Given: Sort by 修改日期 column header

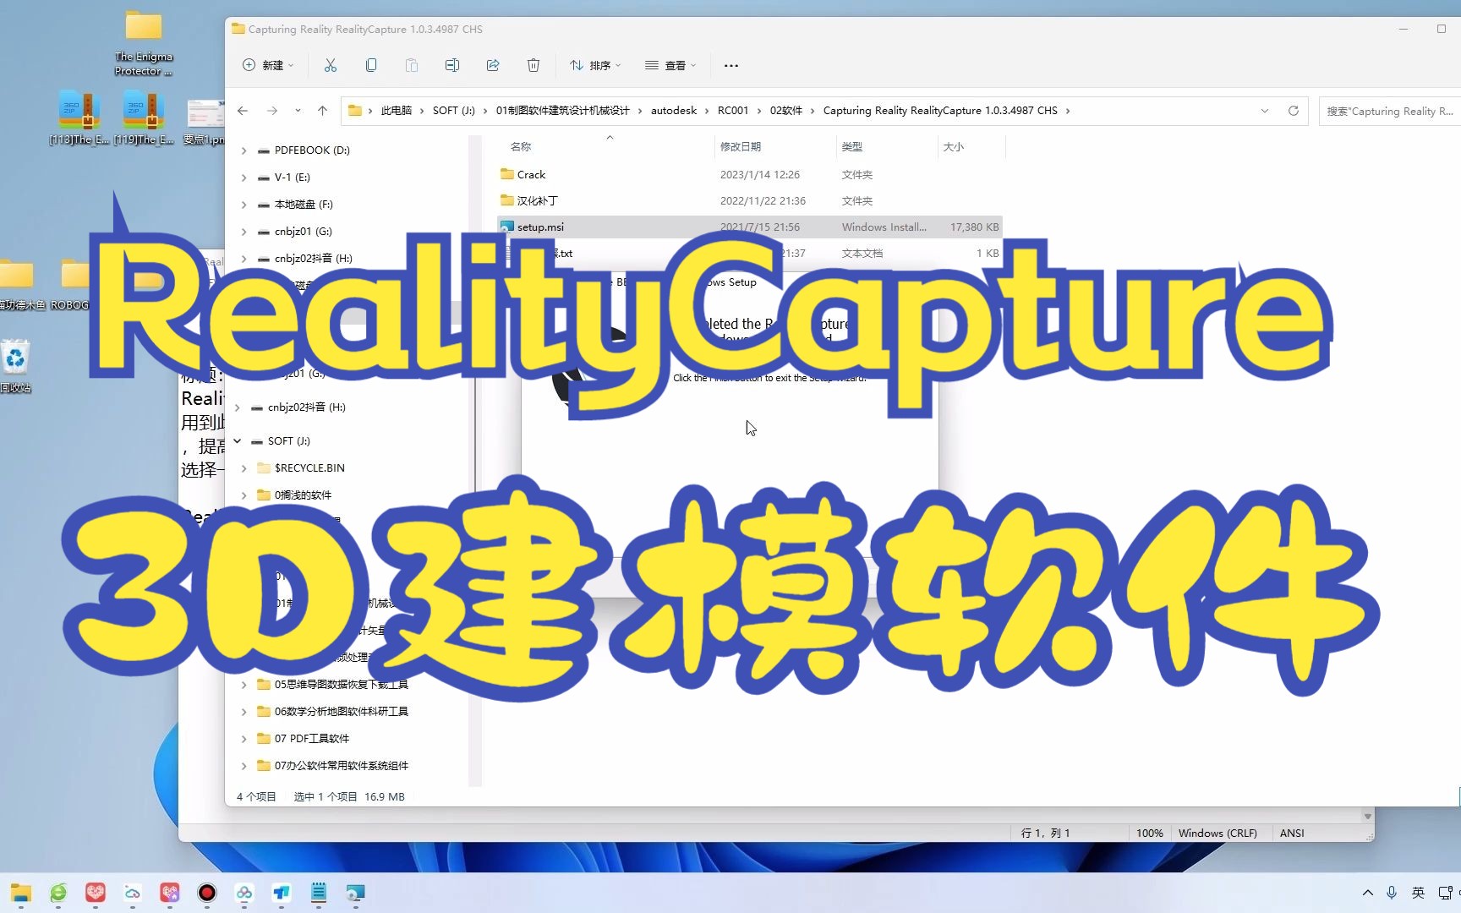Looking at the screenshot, I should (x=741, y=147).
